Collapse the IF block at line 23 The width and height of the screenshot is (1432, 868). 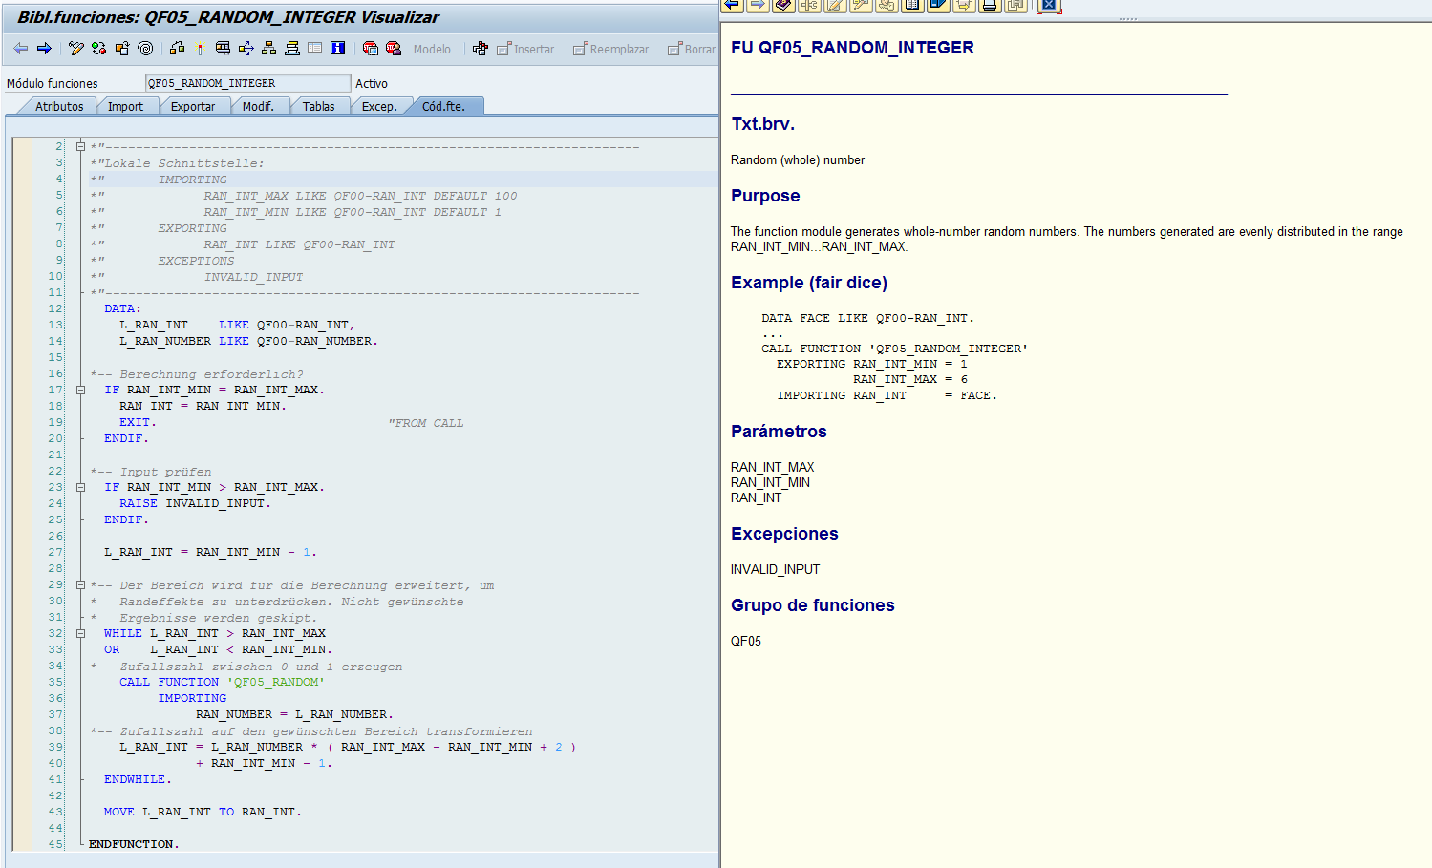click(81, 487)
